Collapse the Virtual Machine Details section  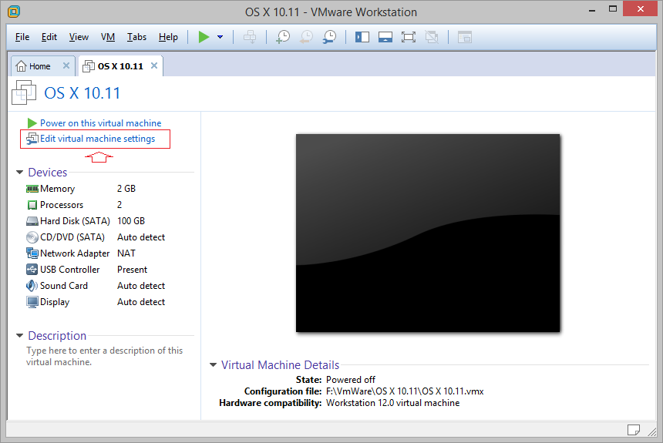[x=213, y=364]
